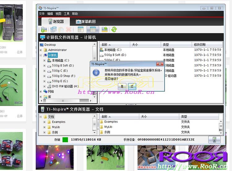The width and height of the screenshot is (232, 171).
Task: Click the handheld device icon in status bar
Action: 214,140
